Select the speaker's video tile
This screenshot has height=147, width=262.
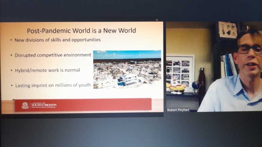(214, 67)
